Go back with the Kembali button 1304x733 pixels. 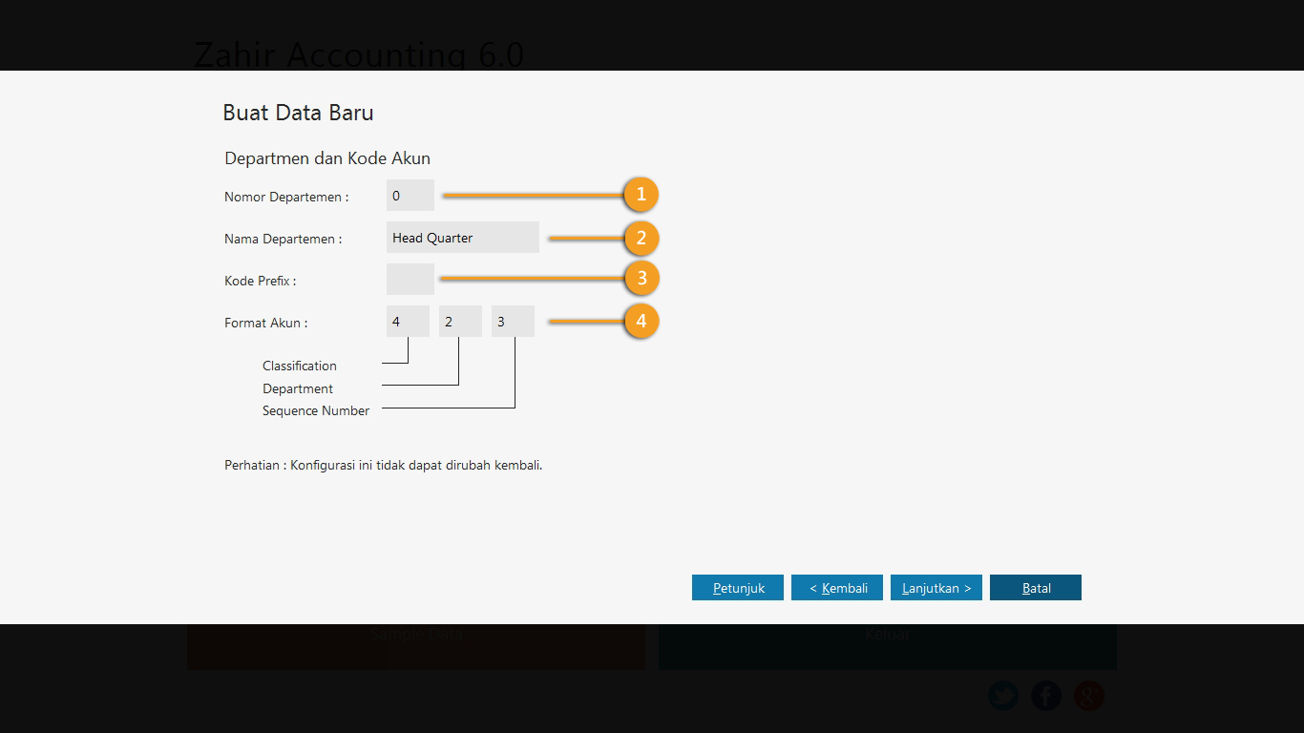coord(837,588)
